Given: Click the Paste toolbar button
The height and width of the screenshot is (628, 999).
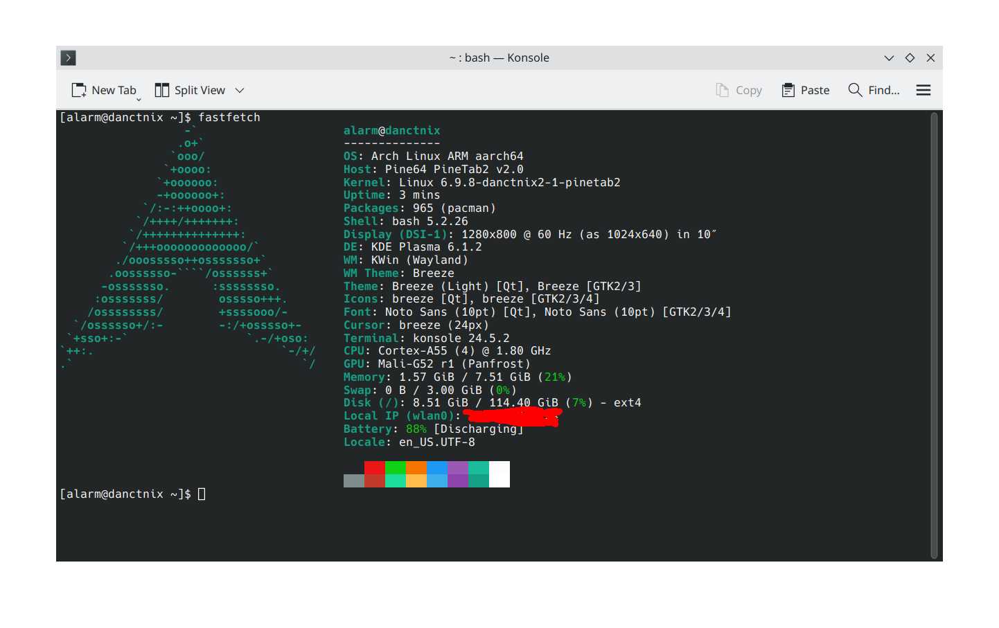Looking at the screenshot, I should [805, 90].
